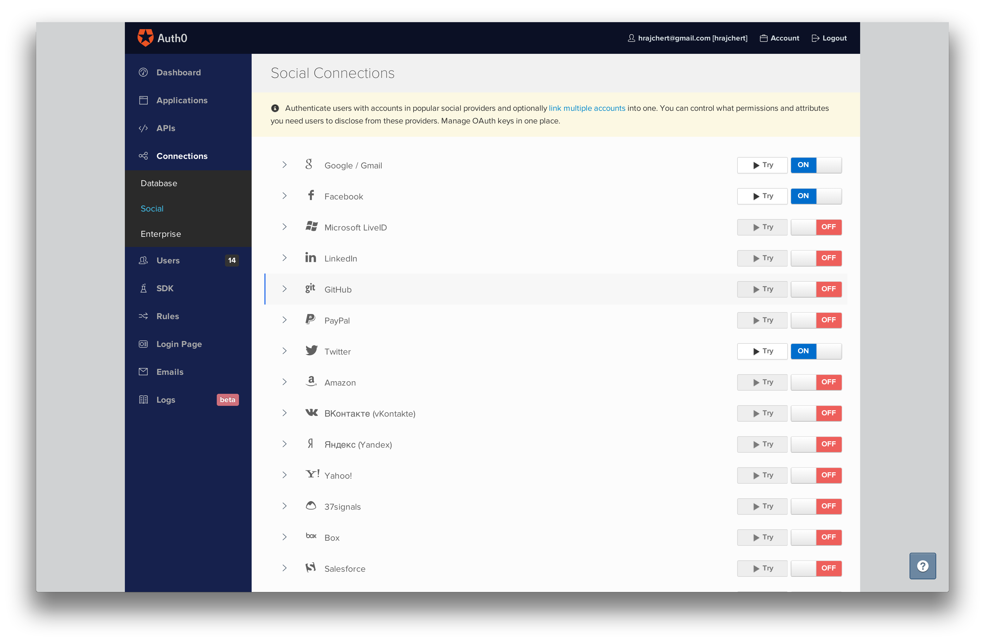Click Try button for Microsoft LiveID

click(763, 227)
